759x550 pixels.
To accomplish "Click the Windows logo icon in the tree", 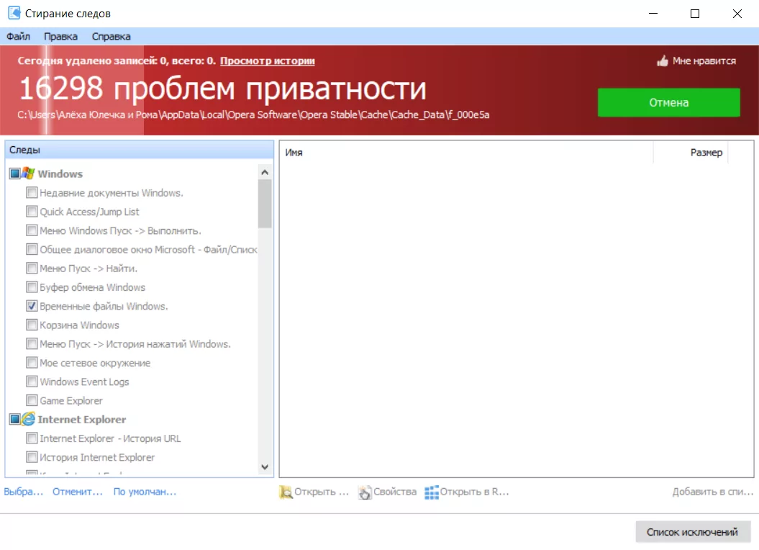I will 28,173.
